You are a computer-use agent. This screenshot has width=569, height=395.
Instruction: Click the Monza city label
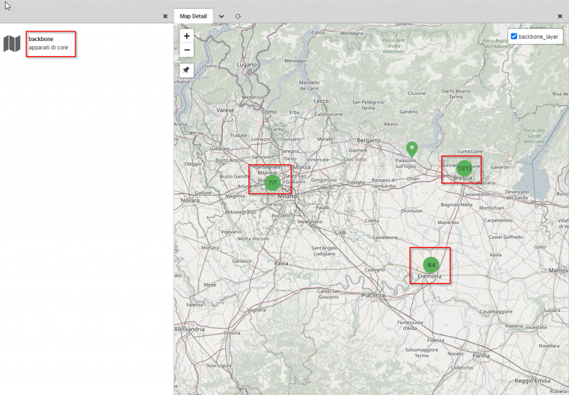click(302, 167)
